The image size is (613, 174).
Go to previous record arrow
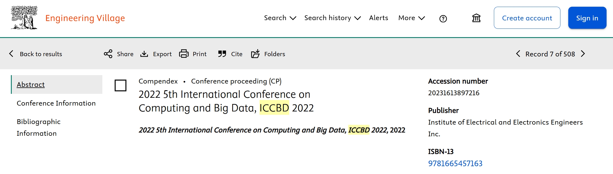518,54
